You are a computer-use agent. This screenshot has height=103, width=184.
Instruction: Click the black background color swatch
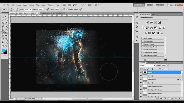[x=5, y=53]
